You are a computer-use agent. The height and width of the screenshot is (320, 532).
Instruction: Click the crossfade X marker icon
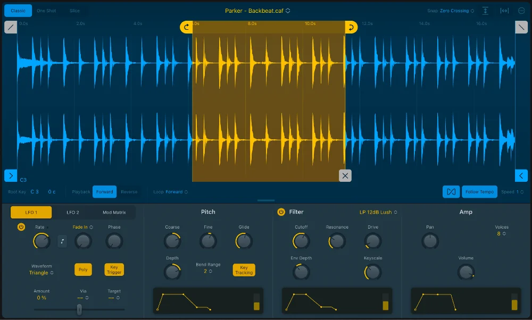pyautogui.click(x=345, y=176)
